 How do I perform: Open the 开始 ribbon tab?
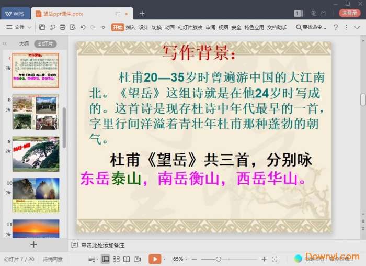(118, 27)
